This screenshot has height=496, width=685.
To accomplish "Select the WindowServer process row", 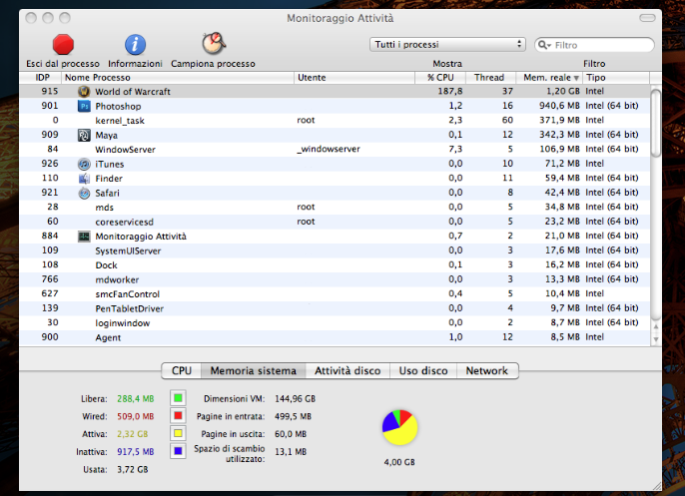I will (x=335, y=150).
